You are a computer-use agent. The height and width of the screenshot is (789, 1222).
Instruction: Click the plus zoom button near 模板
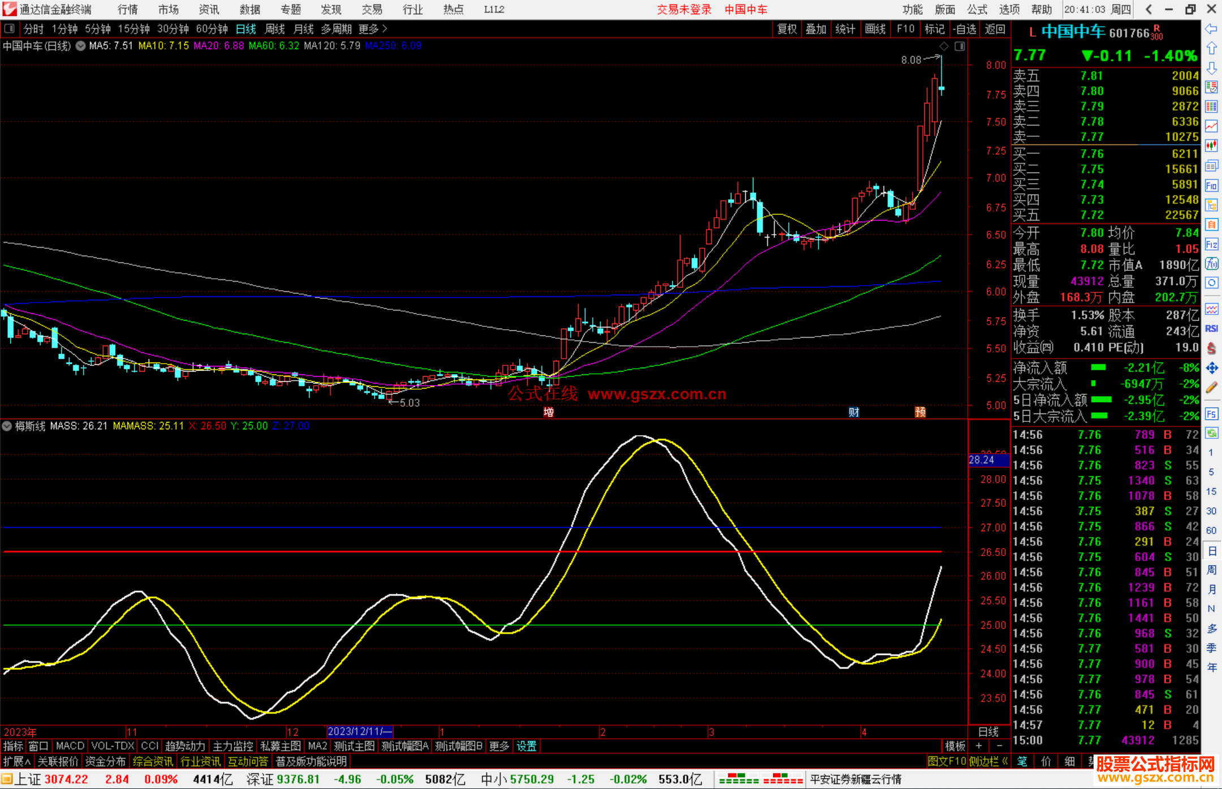[x=979, y=746]
